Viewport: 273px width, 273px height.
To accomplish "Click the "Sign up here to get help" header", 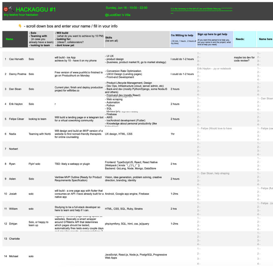I will click(212, 34).
